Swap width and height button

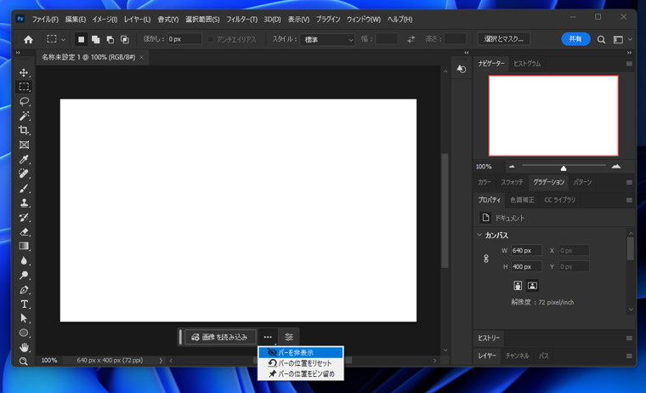click(411, 40)
